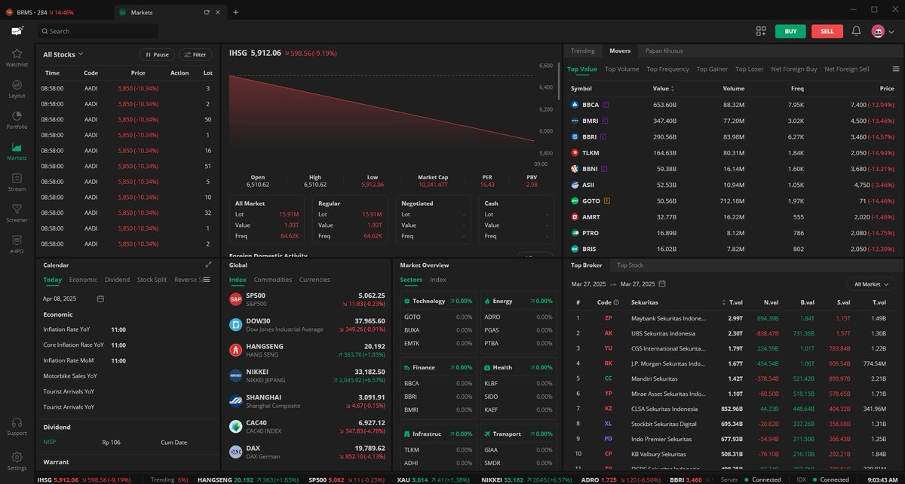
Task: Click the Top Broker date range calendar icon
Action: [662, 284]
